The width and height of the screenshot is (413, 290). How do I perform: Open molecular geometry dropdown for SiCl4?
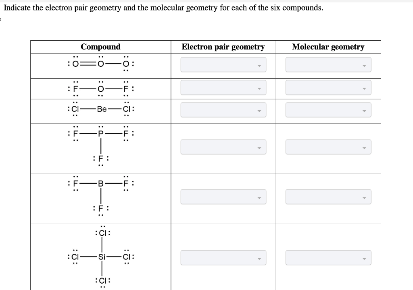[328, 257]
